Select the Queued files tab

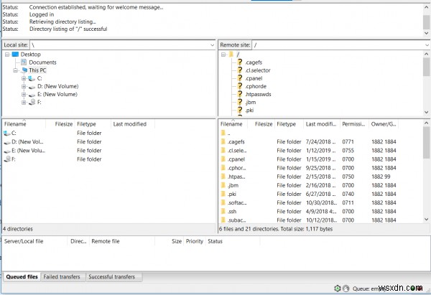click(x=22, y=276)
